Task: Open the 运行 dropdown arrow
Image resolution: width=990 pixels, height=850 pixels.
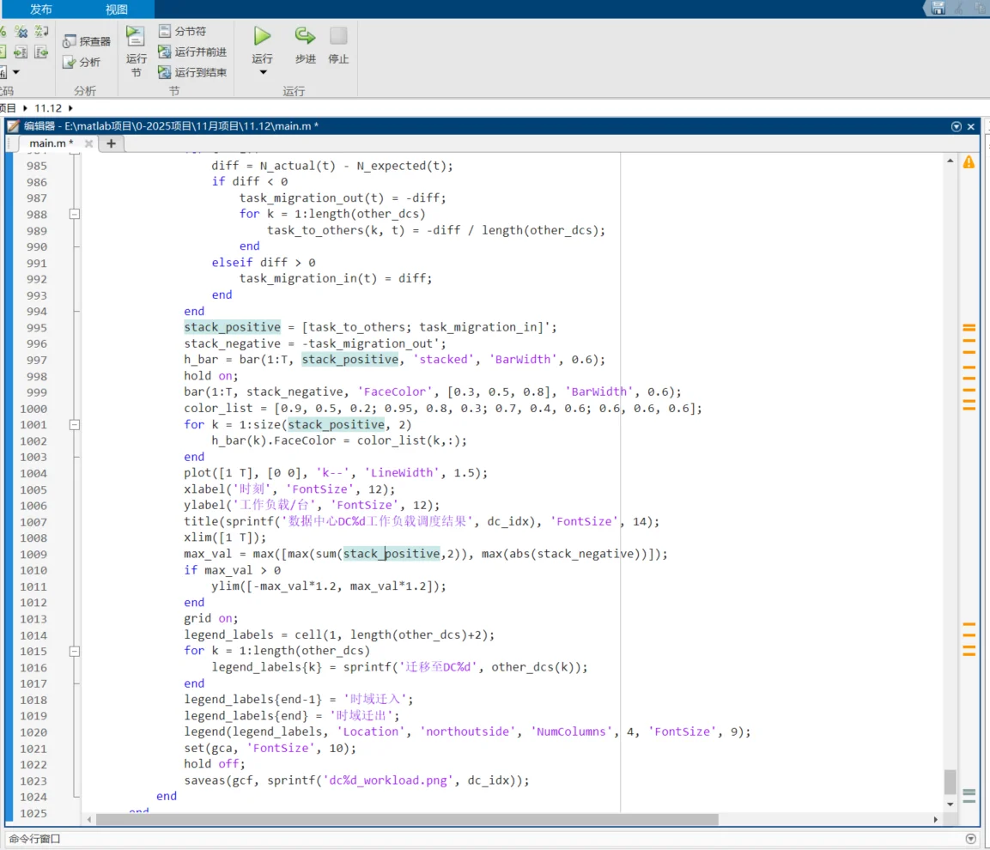Action: 263,73
